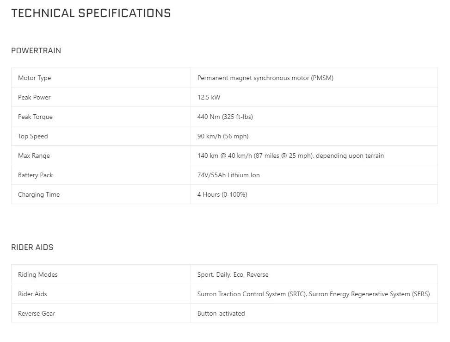
Task: Select the Permanent magnet synchronous motor value
Action: [265, 78]
